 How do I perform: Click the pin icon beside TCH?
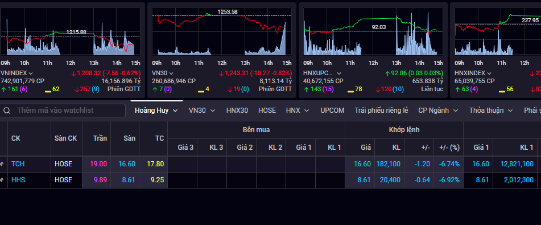tap(2, 164)
